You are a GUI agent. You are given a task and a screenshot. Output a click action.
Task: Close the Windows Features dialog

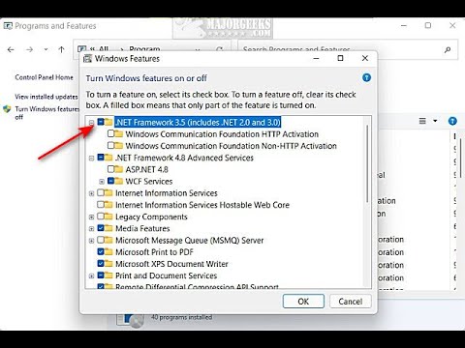click(x=365, y=58)
